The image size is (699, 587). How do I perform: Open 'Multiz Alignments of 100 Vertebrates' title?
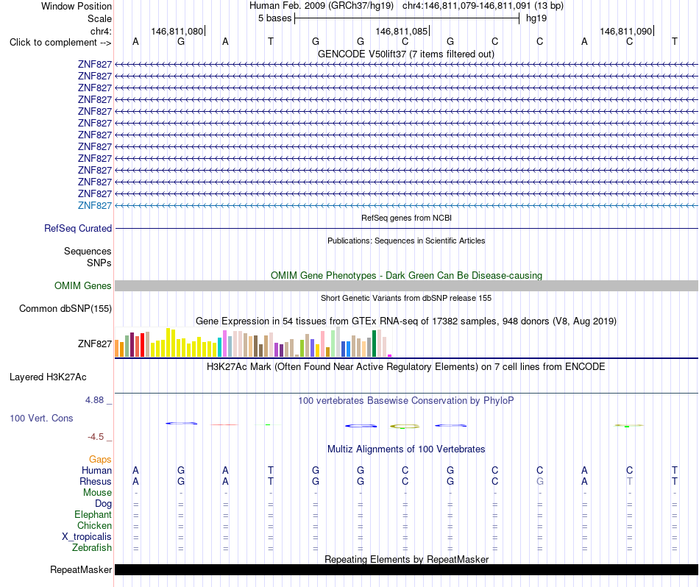click(x=406, y=449)
